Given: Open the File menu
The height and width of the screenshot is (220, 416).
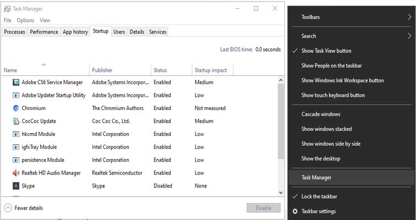Looking at the screenshot, I should coord(7,20).
